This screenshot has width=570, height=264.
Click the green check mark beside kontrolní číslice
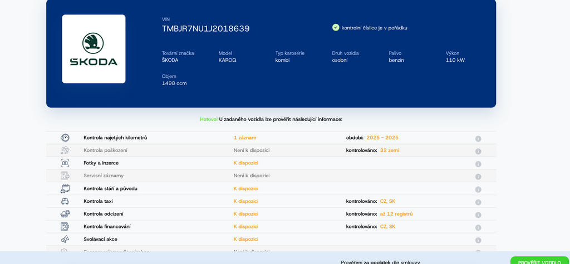pos(336,27)
